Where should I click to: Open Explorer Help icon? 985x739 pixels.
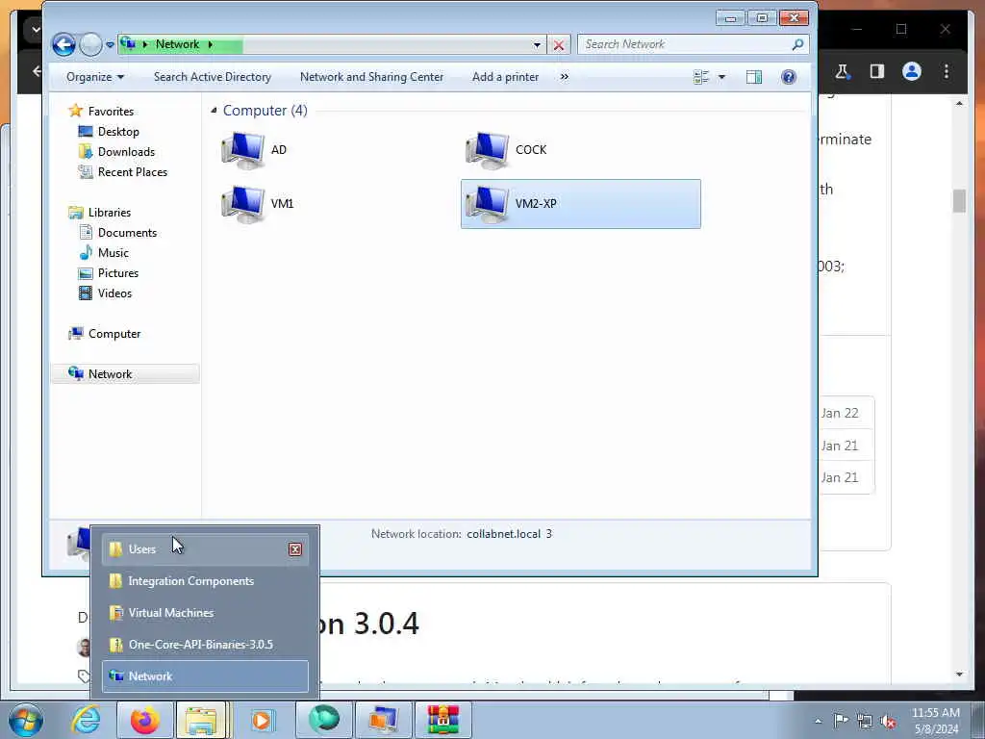pos(789,77)
